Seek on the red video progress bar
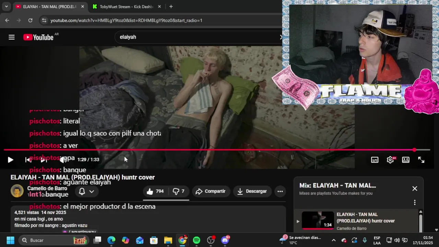The width and height of the screenshot is (439, 247). point(217,150)
